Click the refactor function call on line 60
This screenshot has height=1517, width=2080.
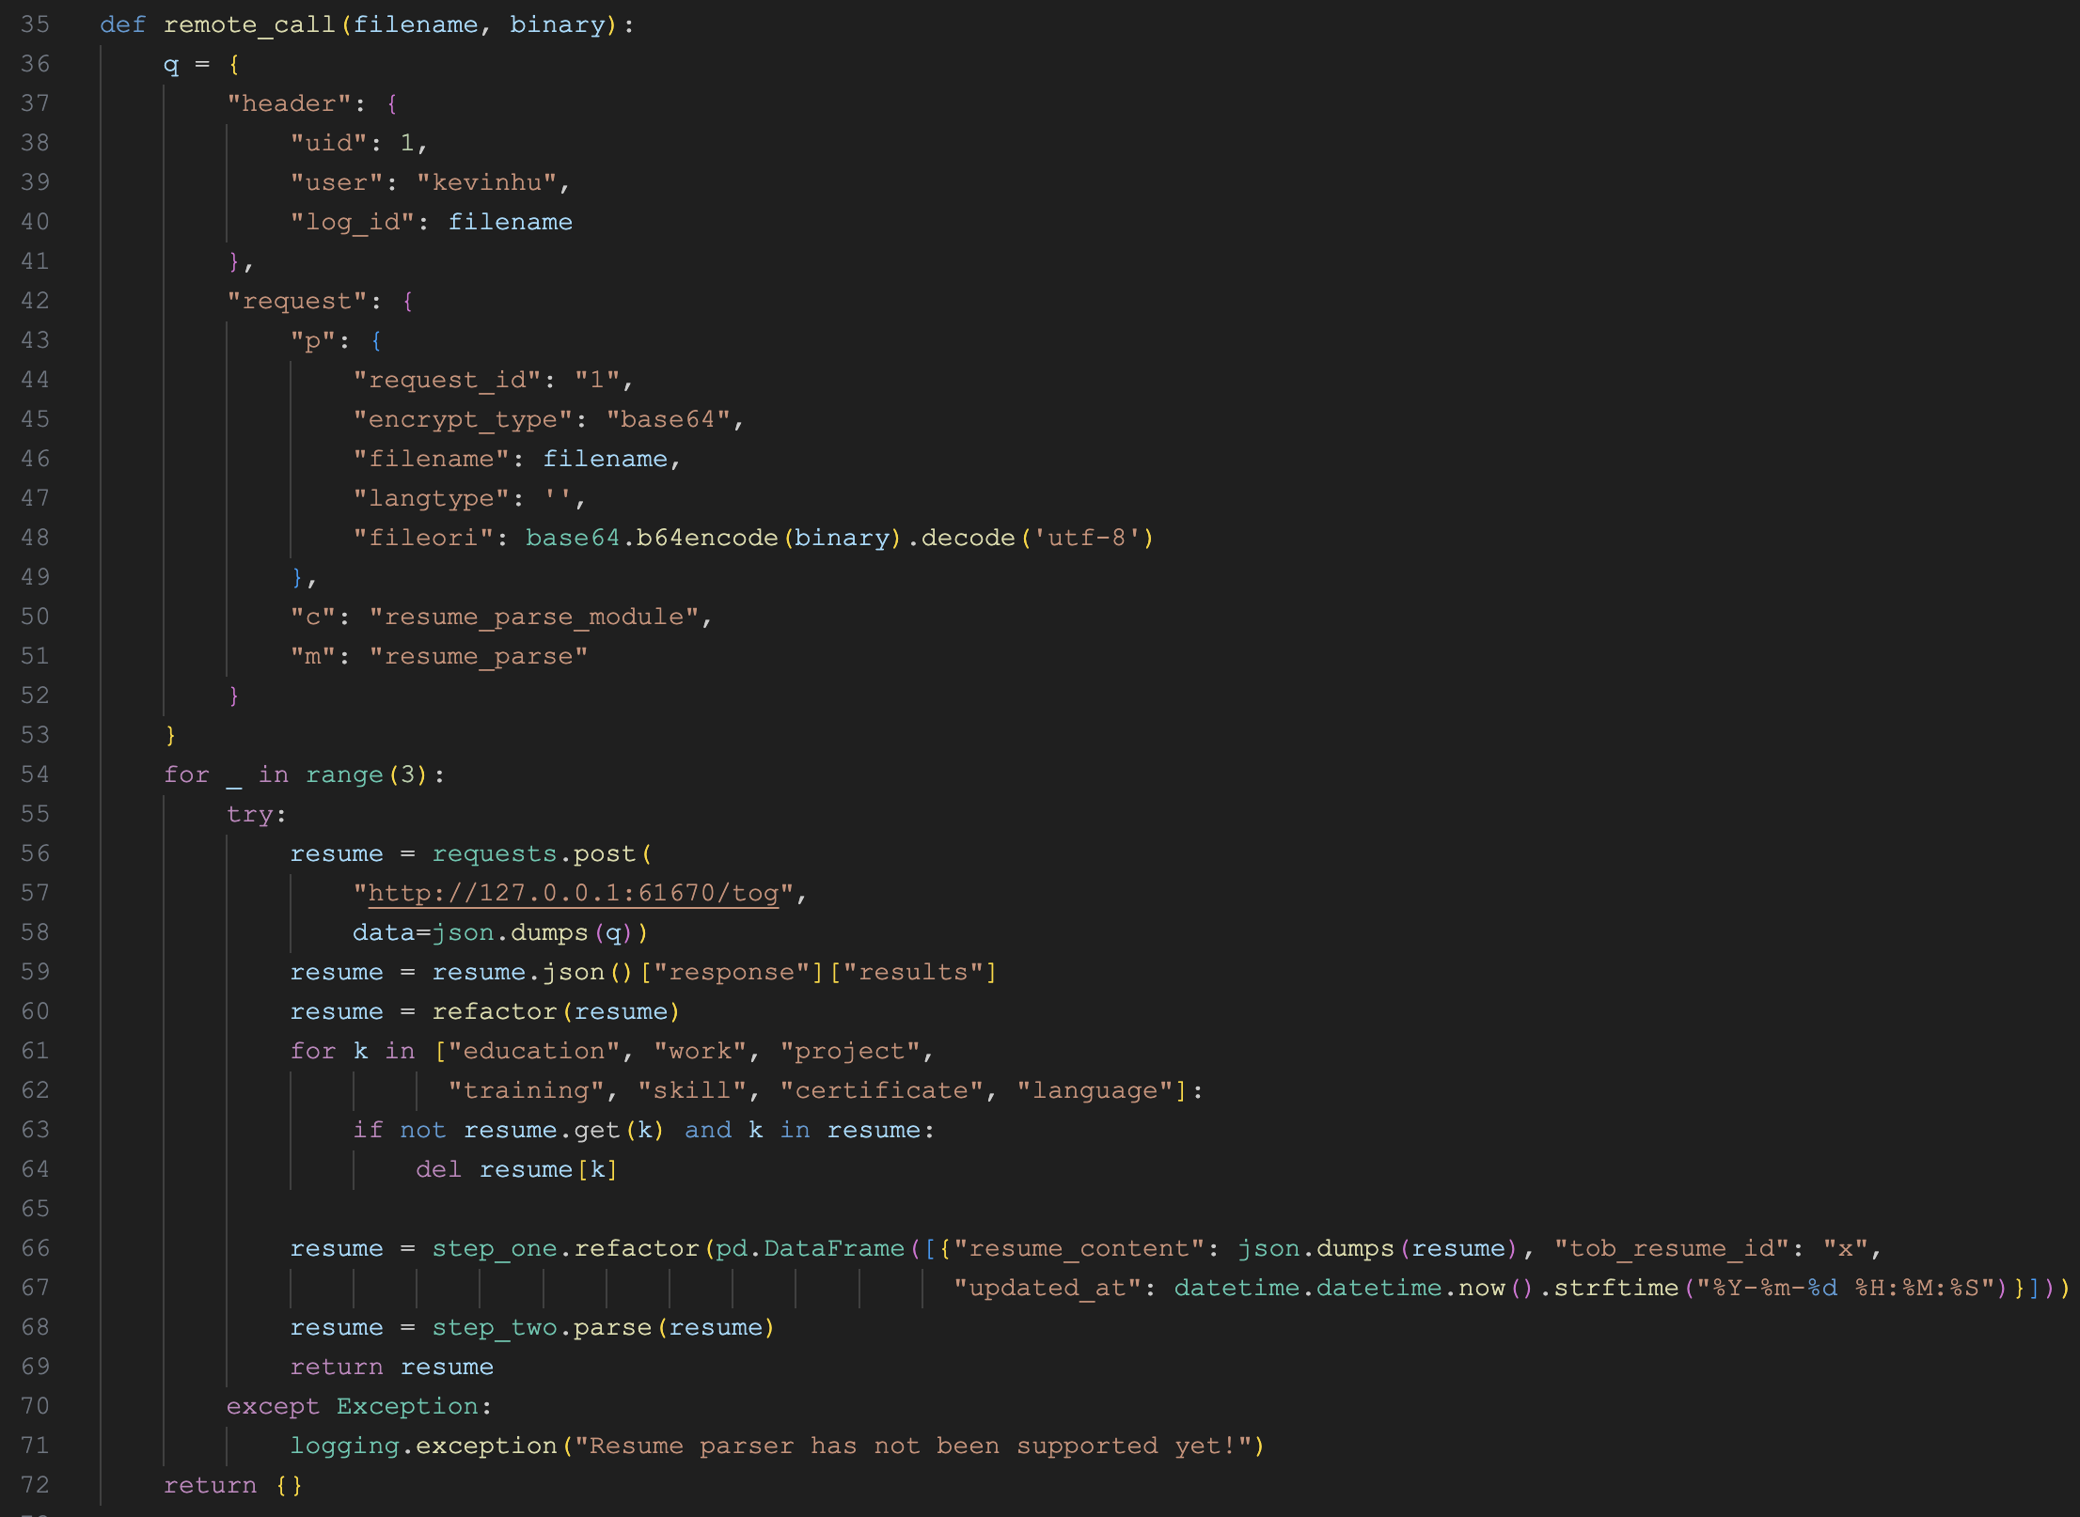[x=495, y=1011]
